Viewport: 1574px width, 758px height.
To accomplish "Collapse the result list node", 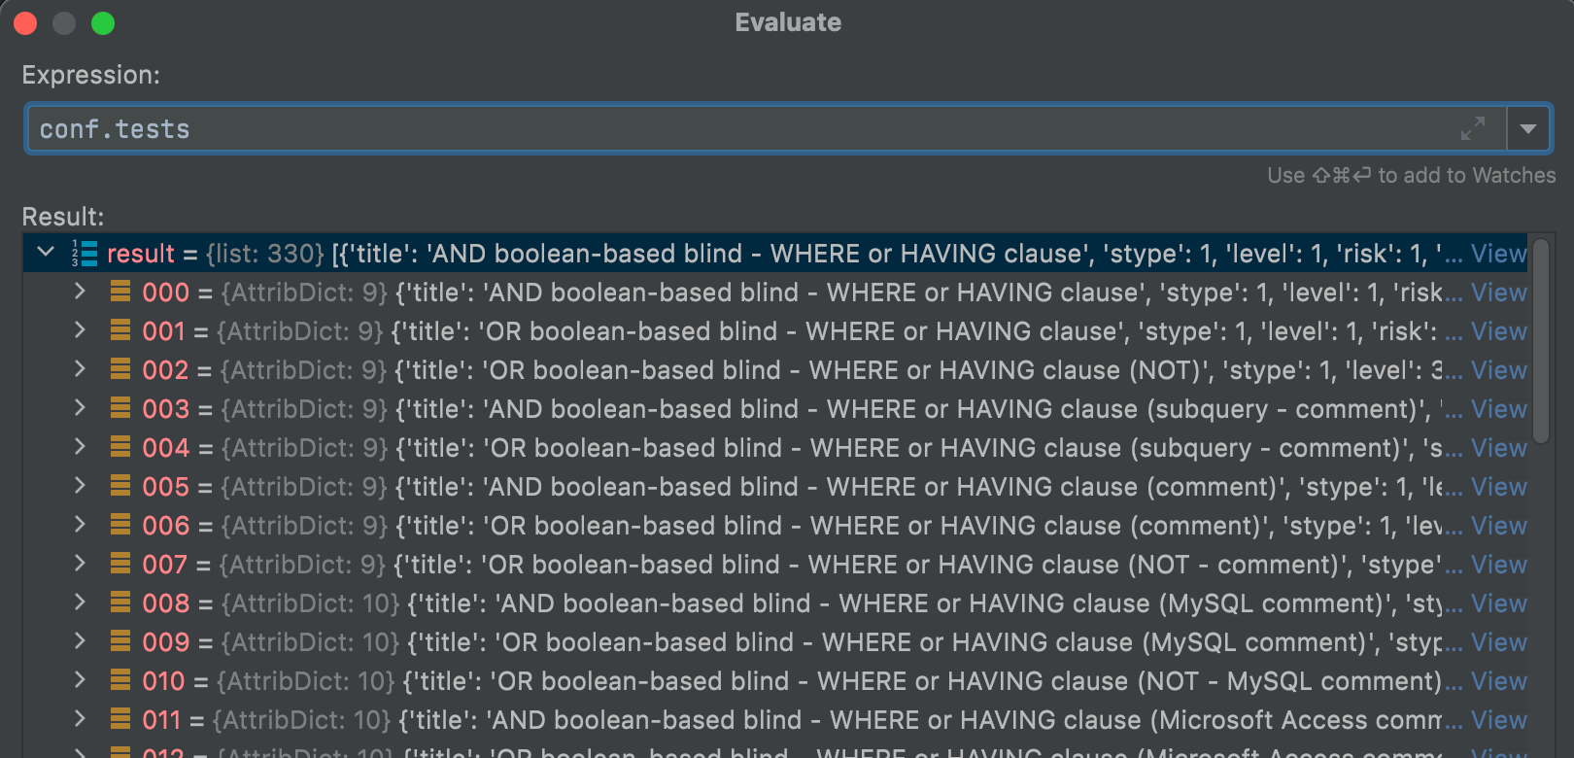I will (x=46, y=253).
